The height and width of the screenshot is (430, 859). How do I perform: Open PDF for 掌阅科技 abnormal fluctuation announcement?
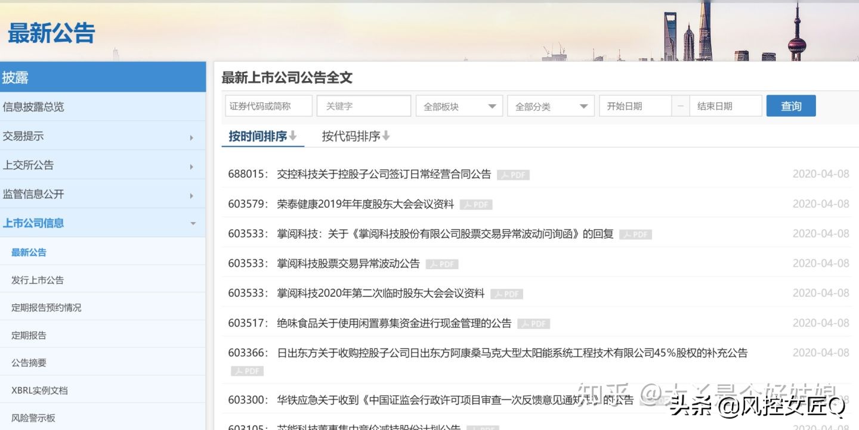[x=441, y=264]
